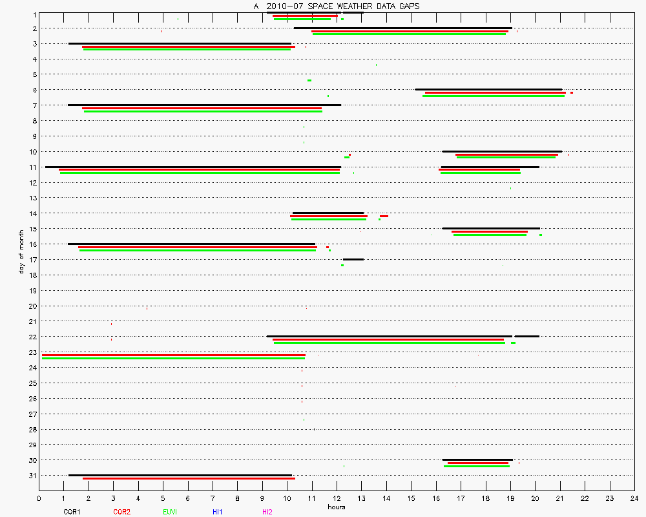Screen dimensions: 646x517
Task: Select the green EUVI legend label
Action: point(170,512)
